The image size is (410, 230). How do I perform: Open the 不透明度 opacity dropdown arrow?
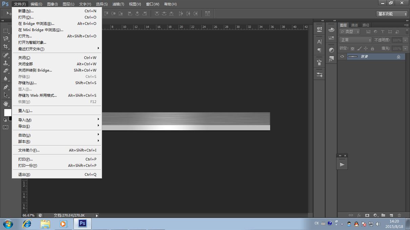click(x=405, y=40)
